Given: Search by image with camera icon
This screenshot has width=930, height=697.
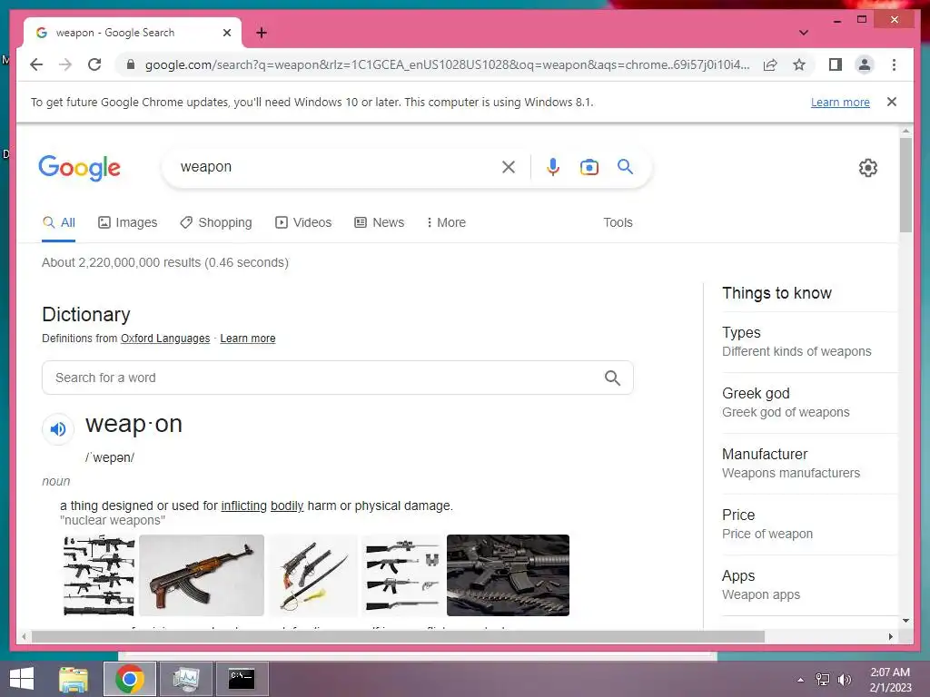Looking at the screenshot, I should pos(589,167).
